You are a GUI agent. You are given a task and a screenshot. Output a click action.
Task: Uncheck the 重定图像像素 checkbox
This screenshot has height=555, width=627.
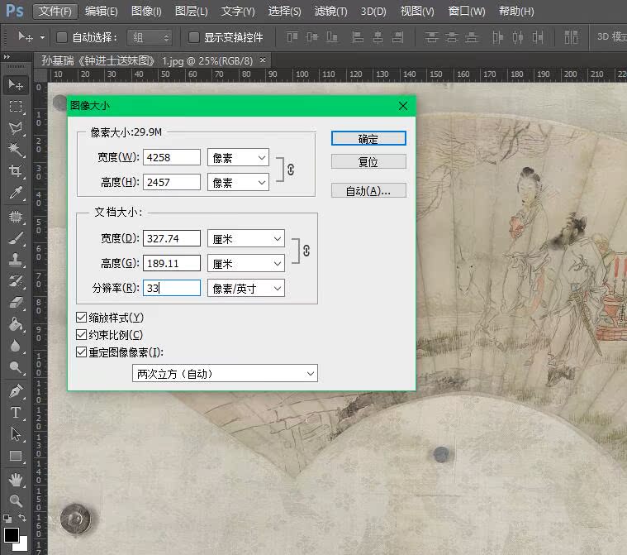81,352
